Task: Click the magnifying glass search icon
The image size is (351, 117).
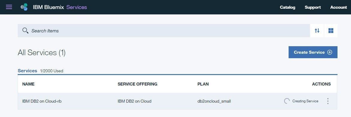Action: [25, 31]
